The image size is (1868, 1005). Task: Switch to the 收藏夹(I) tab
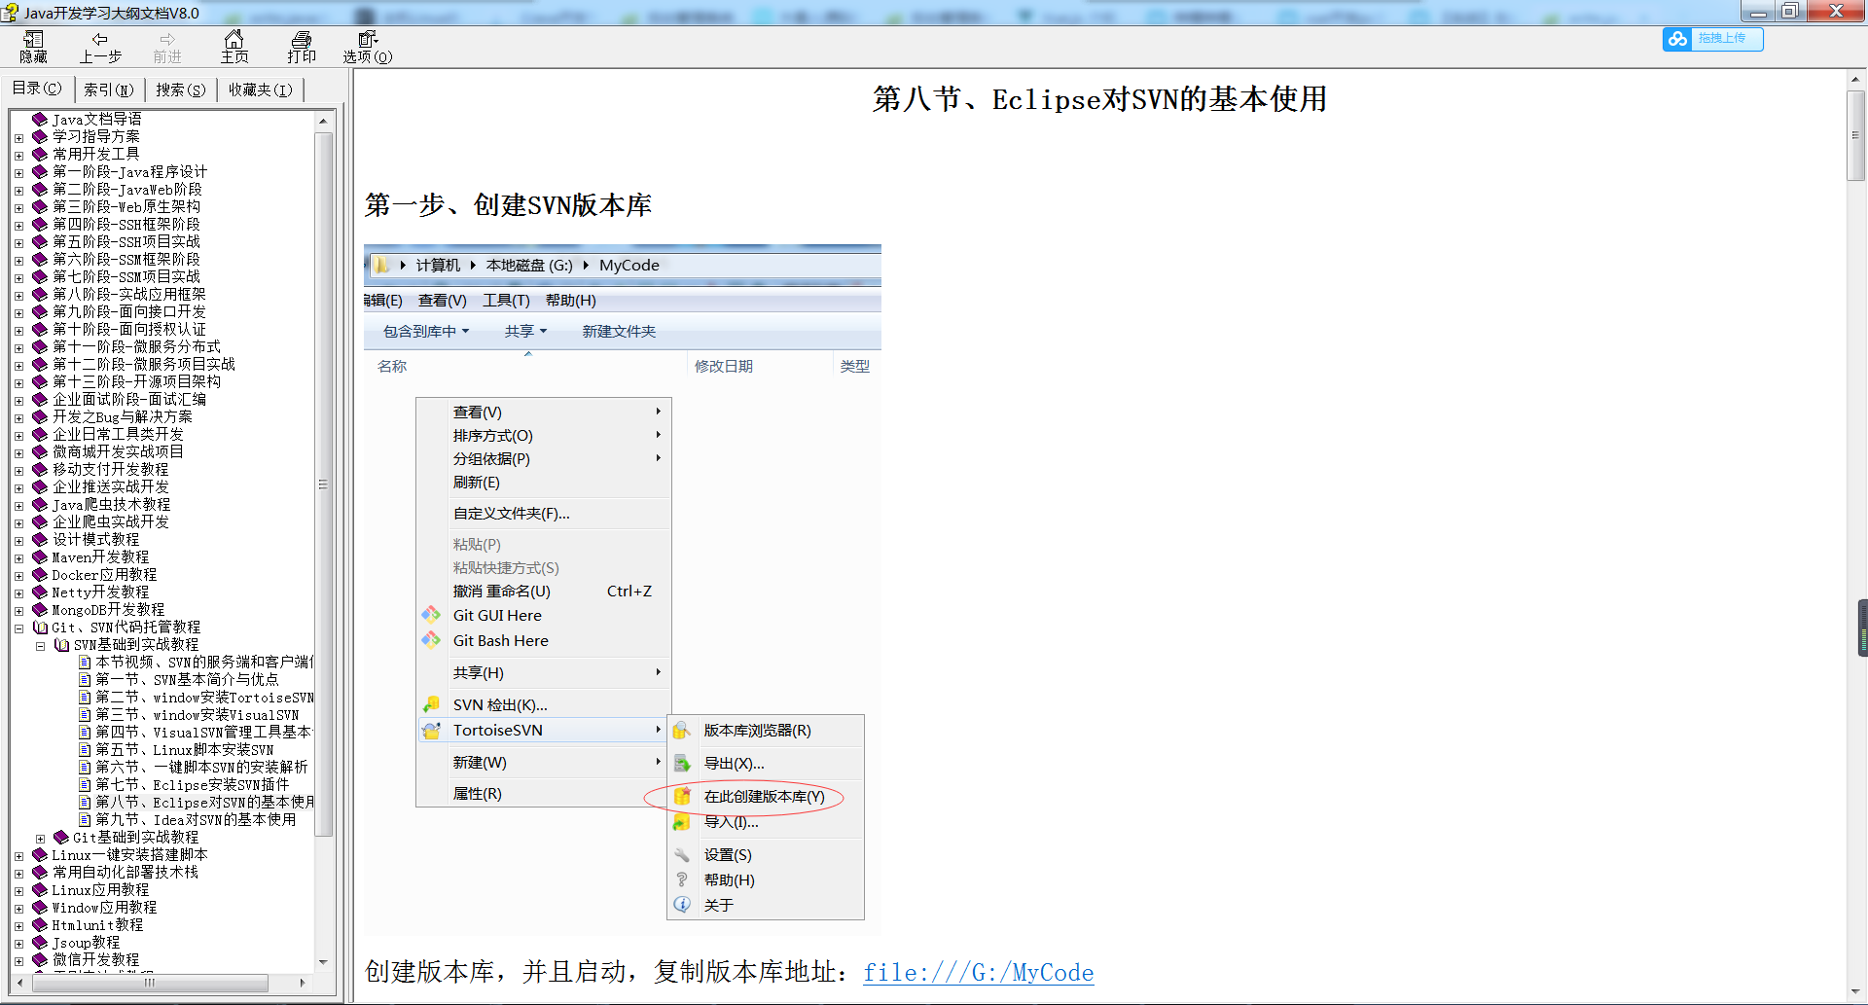pyautogui.click(x=260, y=90)
